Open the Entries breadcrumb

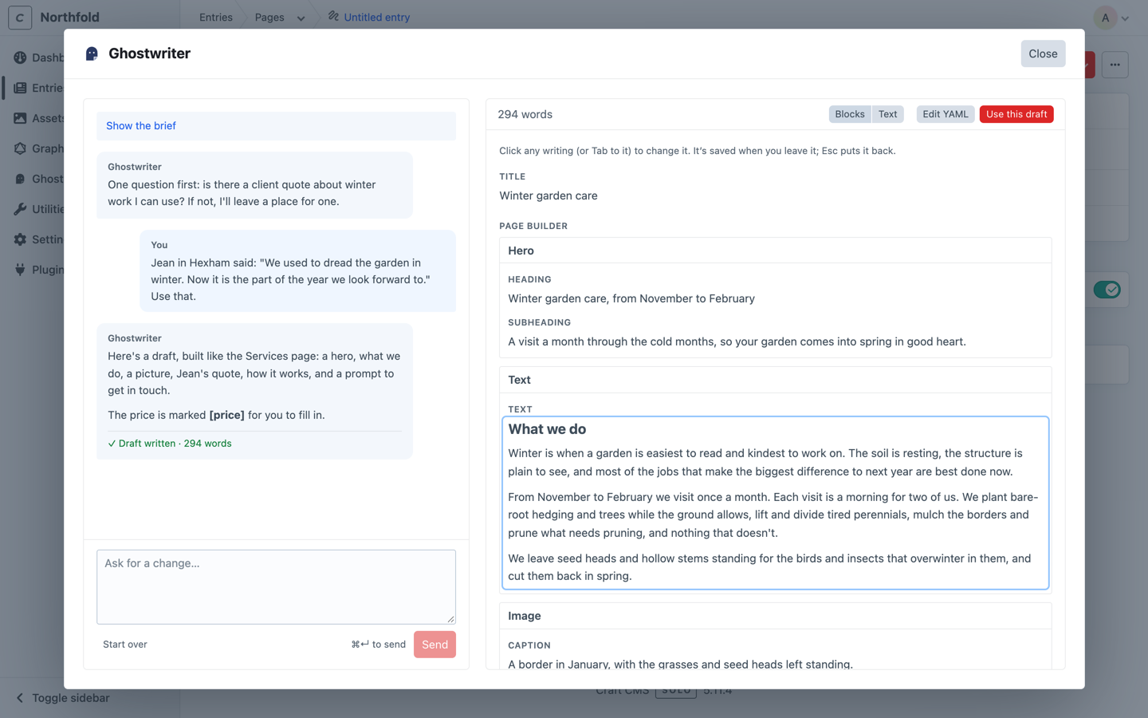pos(216,18)
